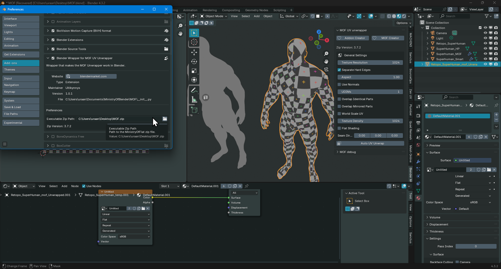Open the Rendering workspace tab

pyautogui.click(x=210, y=10)
